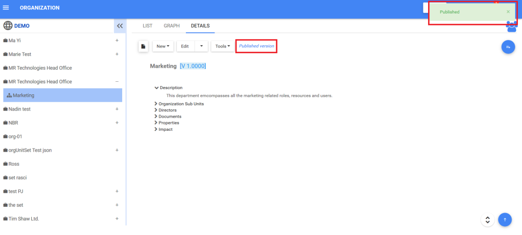This screenshot has width=522, height=235.
Task: Expand the Ma Yi tree node
Action: (117, 41)
